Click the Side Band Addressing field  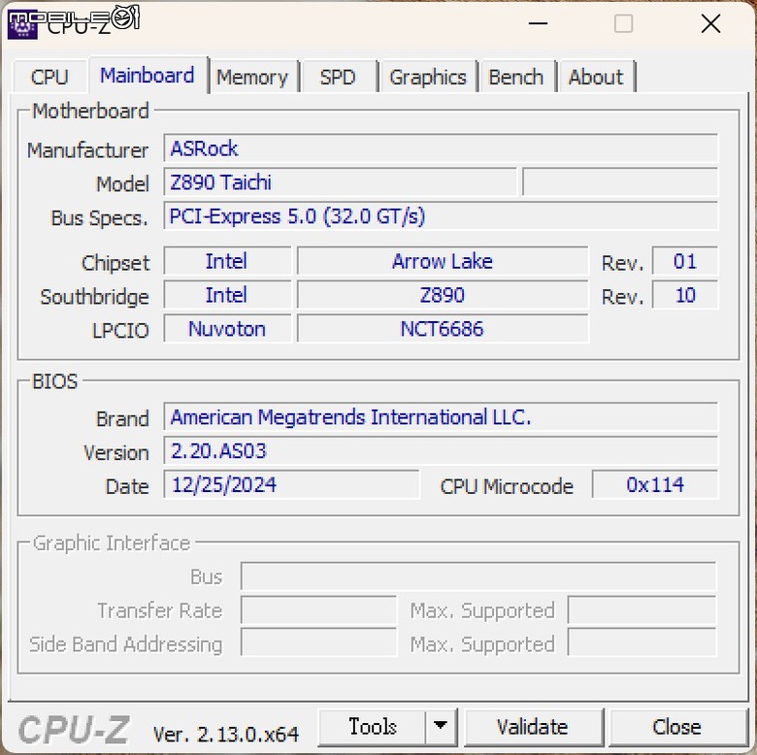point(318,642)
